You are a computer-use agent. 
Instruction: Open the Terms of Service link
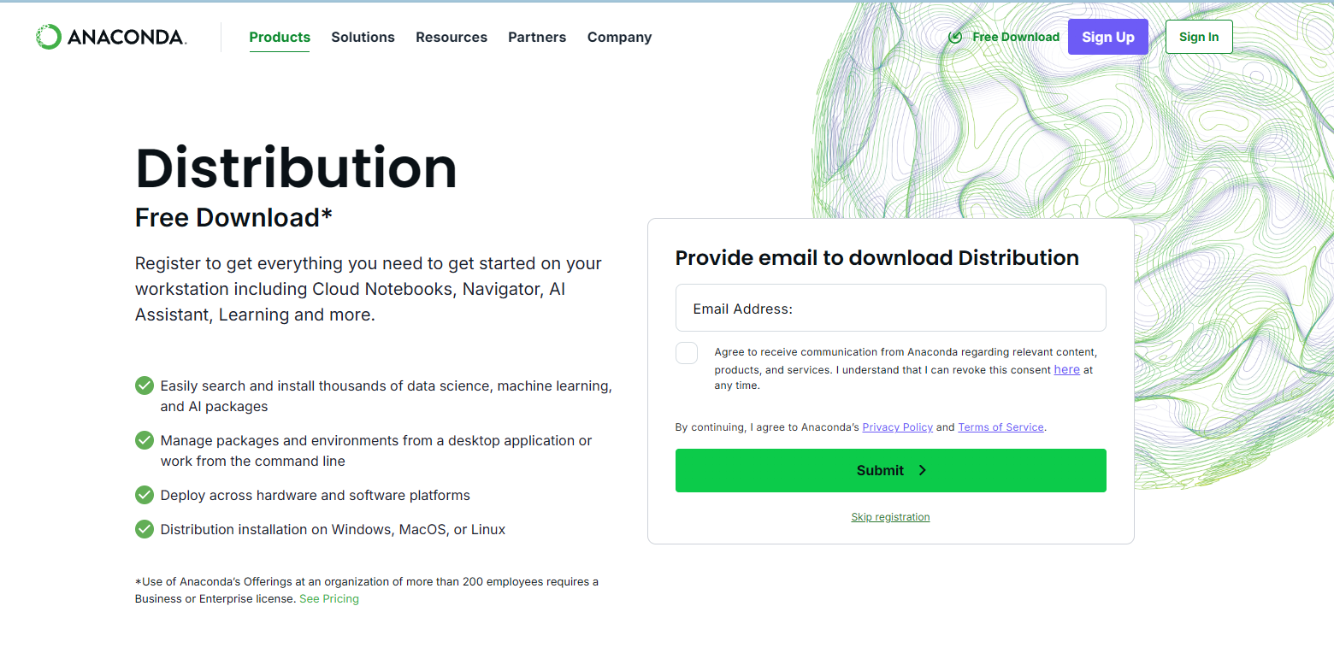(1000, 427)
